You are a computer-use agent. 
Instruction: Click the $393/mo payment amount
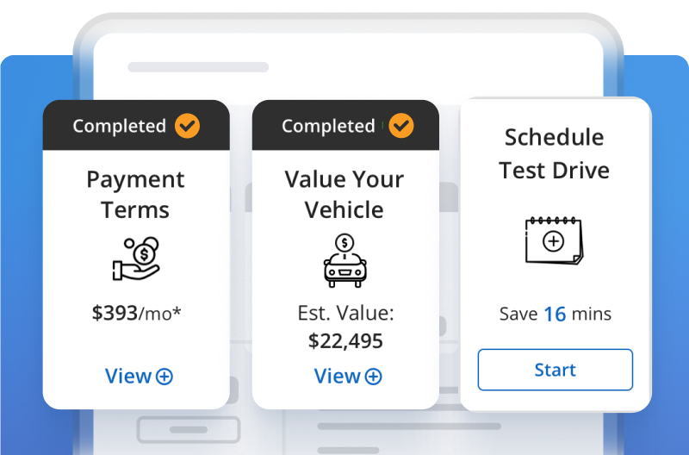point(136,314)
